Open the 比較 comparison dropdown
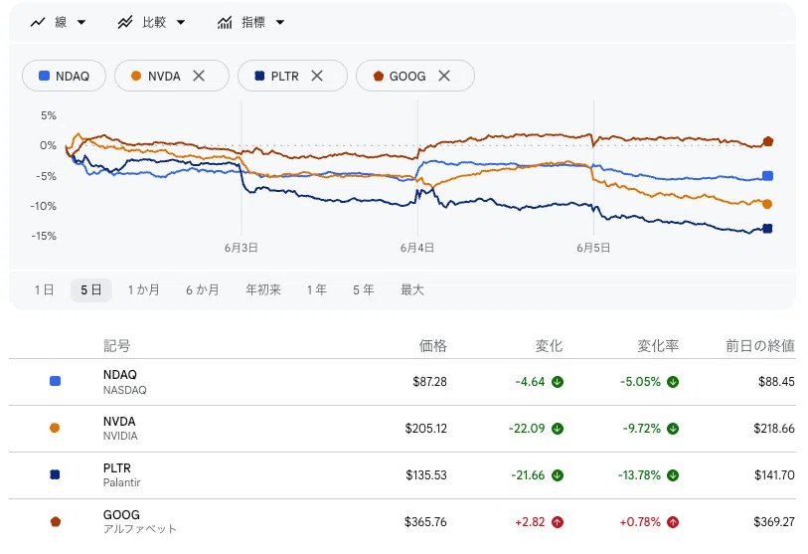The height and width of the screenshot is (554, 808). (x=151, y=22)
